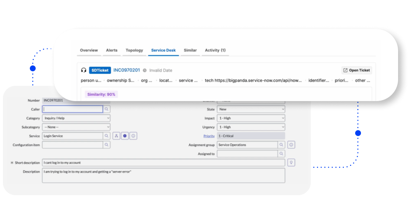This screenshot has height=224, width=409.
Task: Focus the Caller input field
Action: coord(72,109)
